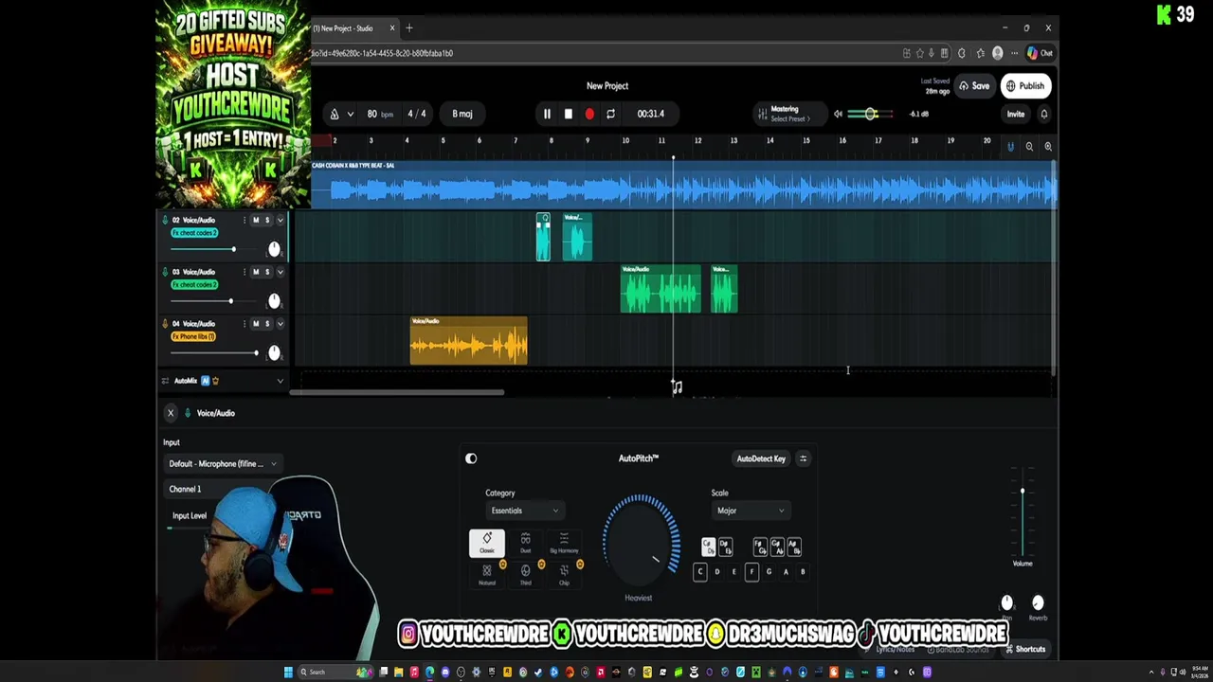Toggle the F note key
This screenshot has height=682, width=1213.
[751, 572]
